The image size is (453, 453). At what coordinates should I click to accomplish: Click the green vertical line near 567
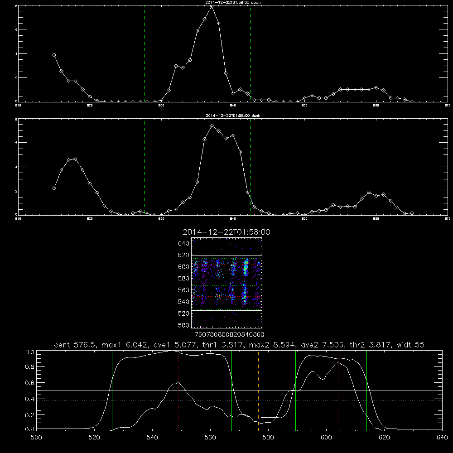(231, 390)
